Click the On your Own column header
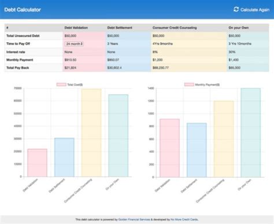 [x=239, y=28]
